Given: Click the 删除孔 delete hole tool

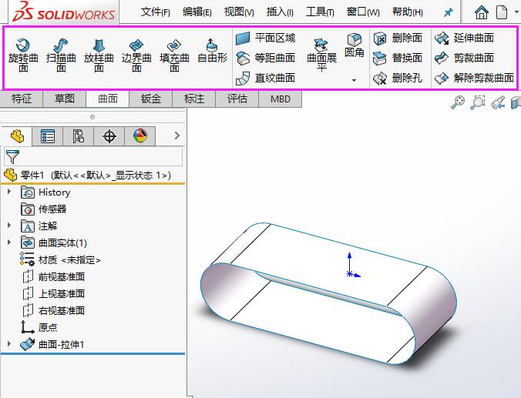Looking at the screenshot, I should click(398, 79).
